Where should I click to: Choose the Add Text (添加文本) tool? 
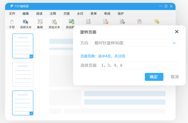[x=54, y=24]
